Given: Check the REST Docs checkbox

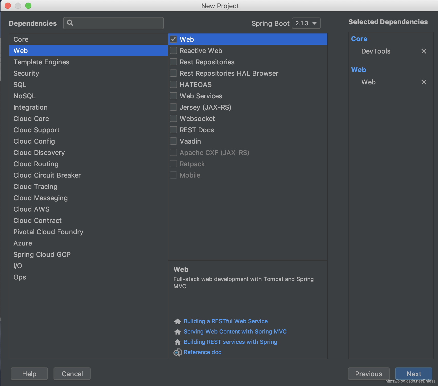Looking at the screenshot, I should point(173,130).
